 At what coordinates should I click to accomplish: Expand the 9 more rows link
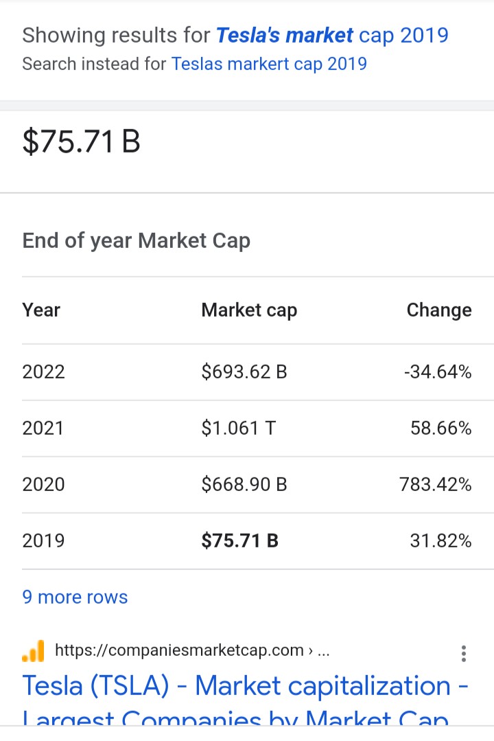tap(75, 597)
